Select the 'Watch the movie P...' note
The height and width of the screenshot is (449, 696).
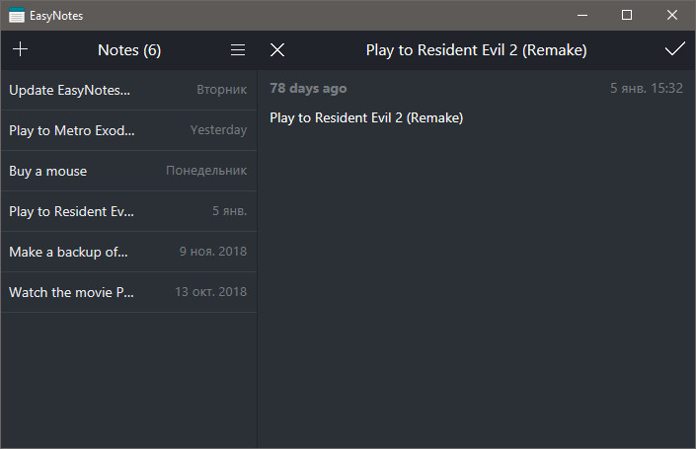click(128, 292)
